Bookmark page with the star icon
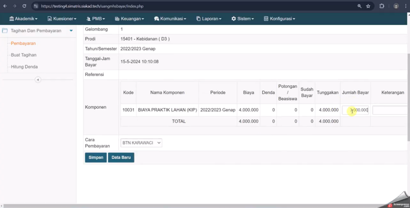The height and width of the screenshot is (208, 410). [368, 6]
